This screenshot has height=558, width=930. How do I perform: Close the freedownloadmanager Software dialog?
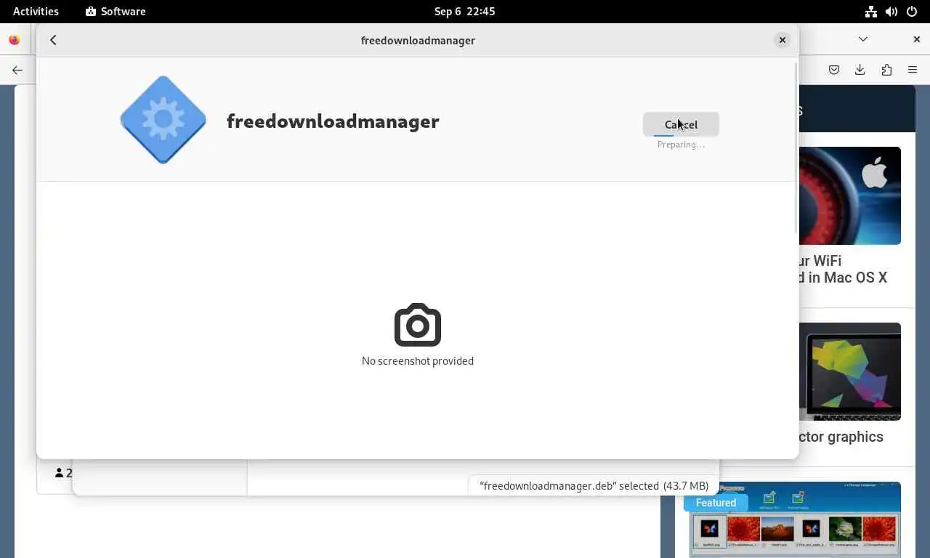click(782, 40)
